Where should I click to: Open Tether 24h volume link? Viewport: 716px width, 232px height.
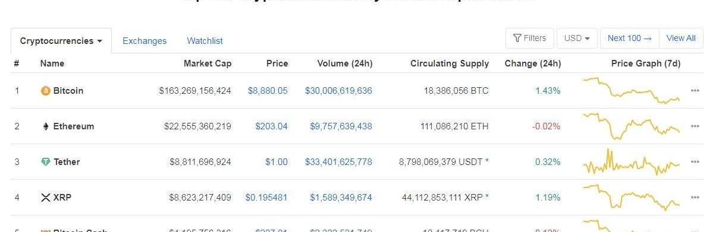[338, 162]
